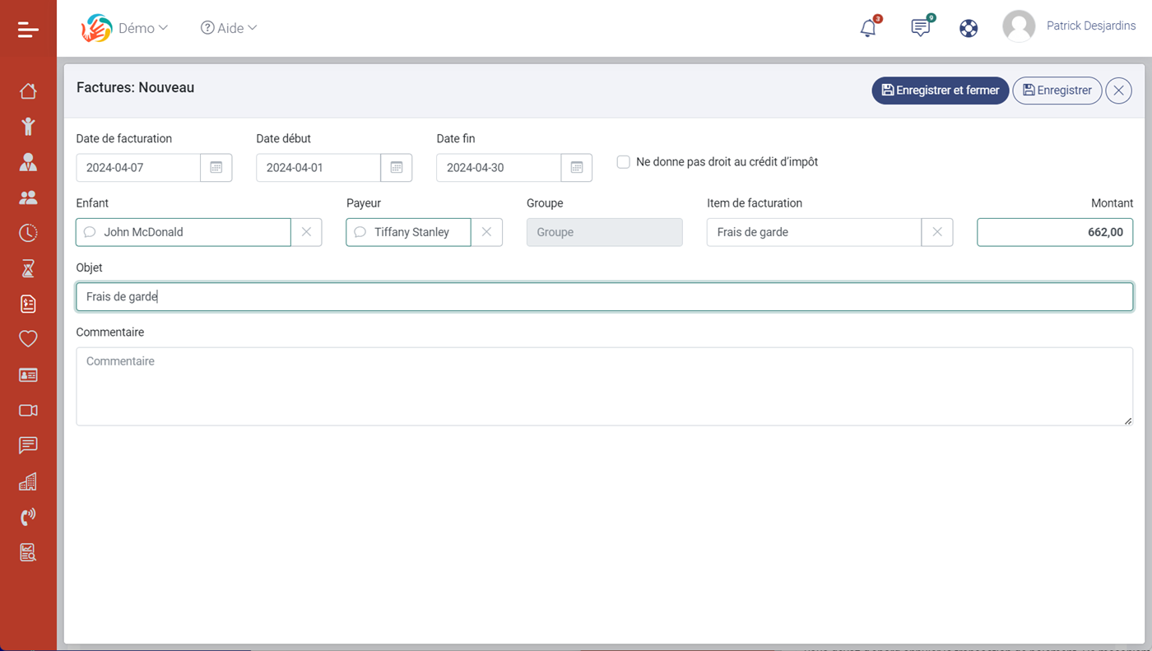The image size is (1152, 651).
Task: Click into the Objet text field
Action: coord(605,296)
